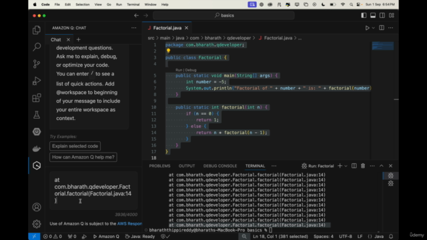Click the remote window status bar button
Screen dimensions: 427x240
pyautogui.click(x=34, y=237)
